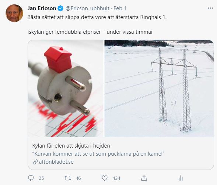
Task: Like the tweet with the heart icon
Action: (x=105, y=178)
